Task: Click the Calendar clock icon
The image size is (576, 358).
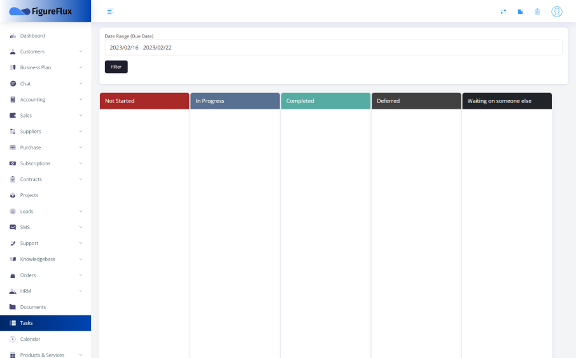Action: click(x=13, y=339)
